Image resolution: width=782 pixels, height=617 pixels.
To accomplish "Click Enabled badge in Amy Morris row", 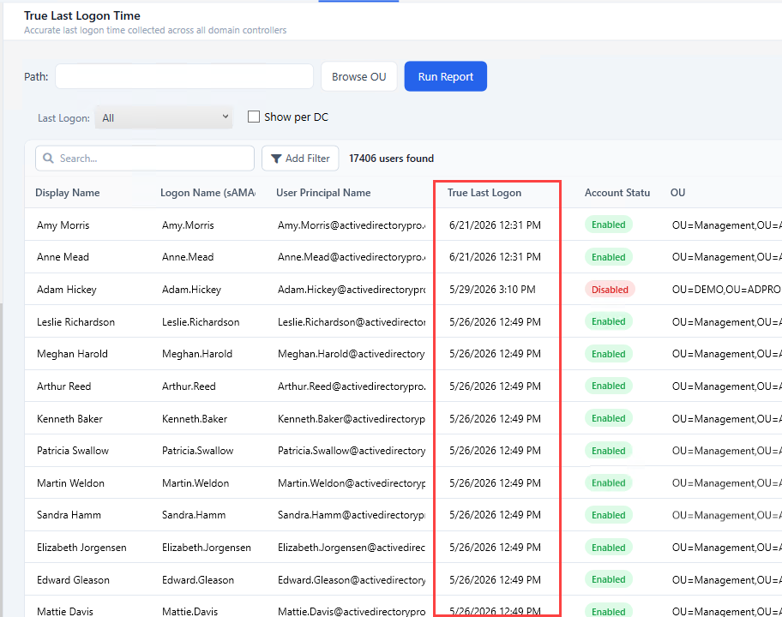I will tap(609, 225).
